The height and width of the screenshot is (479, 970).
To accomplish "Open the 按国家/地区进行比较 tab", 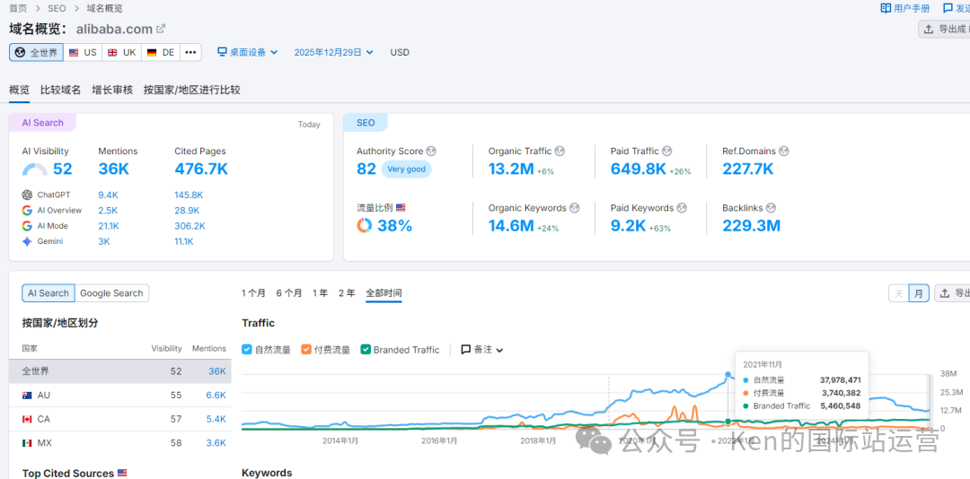I will click(x=192, y=90).
